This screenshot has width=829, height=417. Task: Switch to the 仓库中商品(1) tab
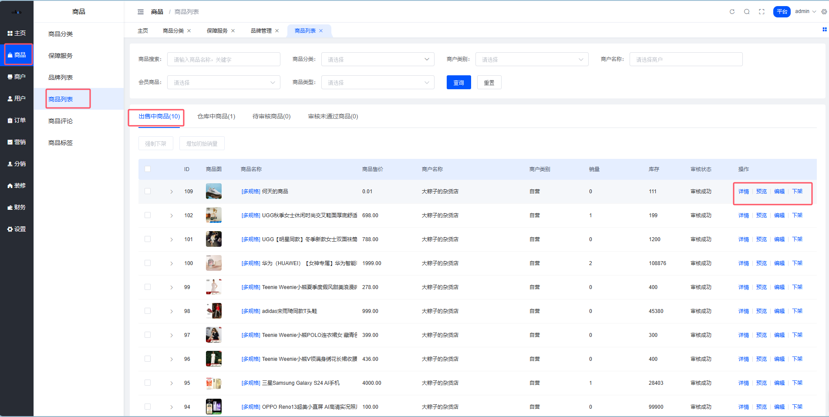tap(216, 116)
